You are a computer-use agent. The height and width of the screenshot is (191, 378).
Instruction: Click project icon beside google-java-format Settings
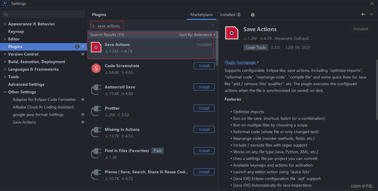83,115
